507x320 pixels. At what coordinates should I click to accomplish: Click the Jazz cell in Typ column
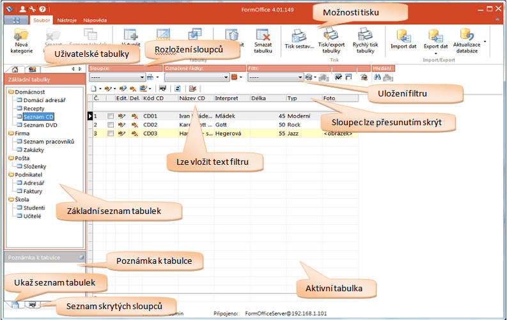(304, 133)
